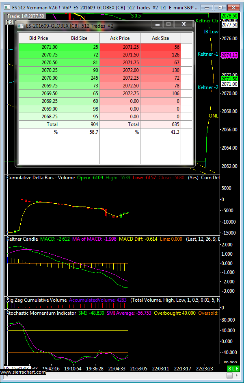Click the 21:04:33 time axis label
The height and width of the screenshot is (383, 244).
117,368
